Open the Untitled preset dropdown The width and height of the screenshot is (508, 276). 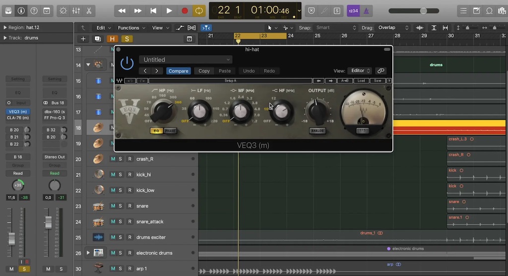pyautogui.click(x=186, y=59)
